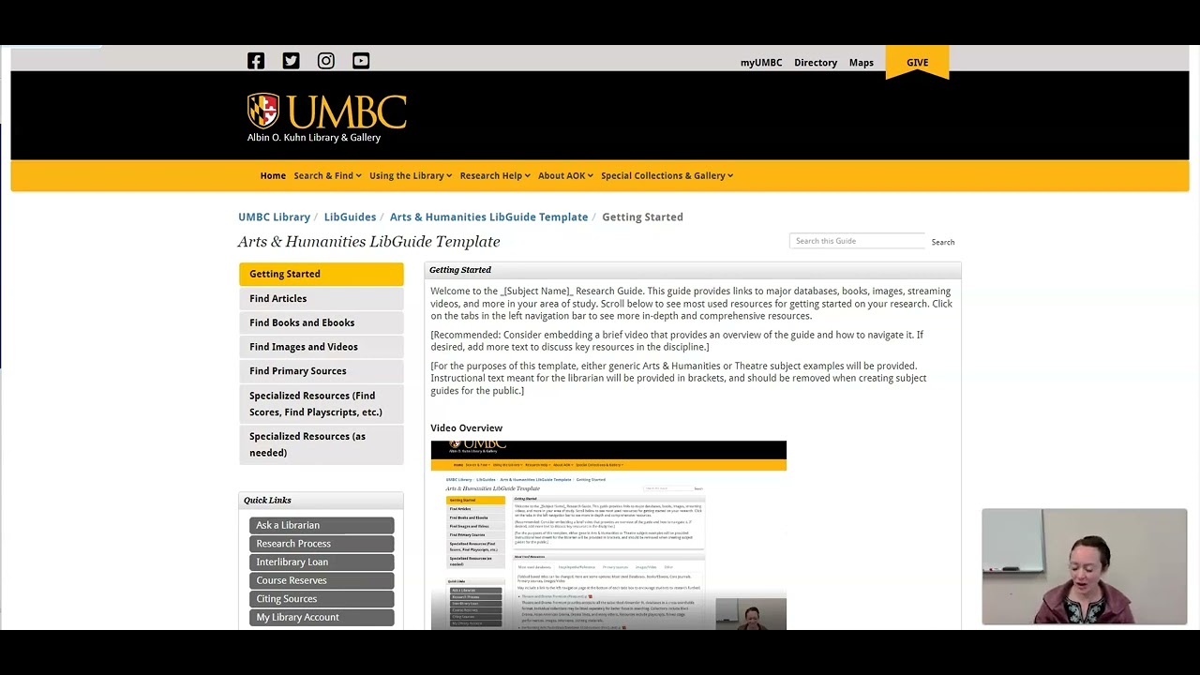Open the Find Articles tab

[x=322, y=298]
